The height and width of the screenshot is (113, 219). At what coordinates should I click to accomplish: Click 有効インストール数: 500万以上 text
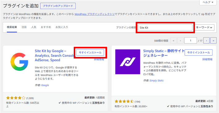[x=23, y=104]
